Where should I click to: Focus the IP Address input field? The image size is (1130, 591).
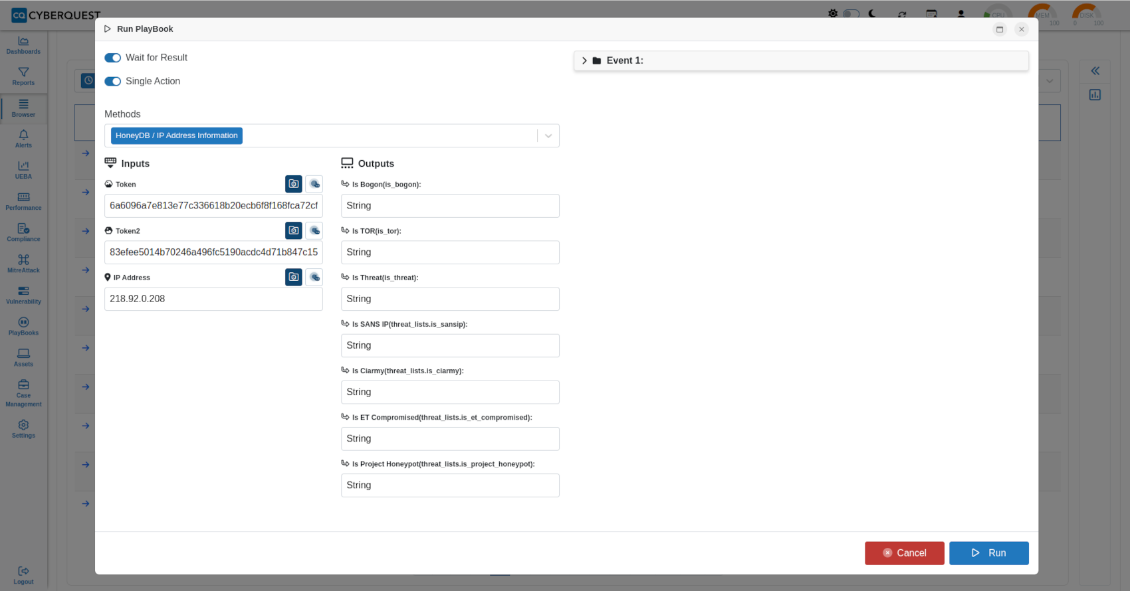(x=213, y=299)
